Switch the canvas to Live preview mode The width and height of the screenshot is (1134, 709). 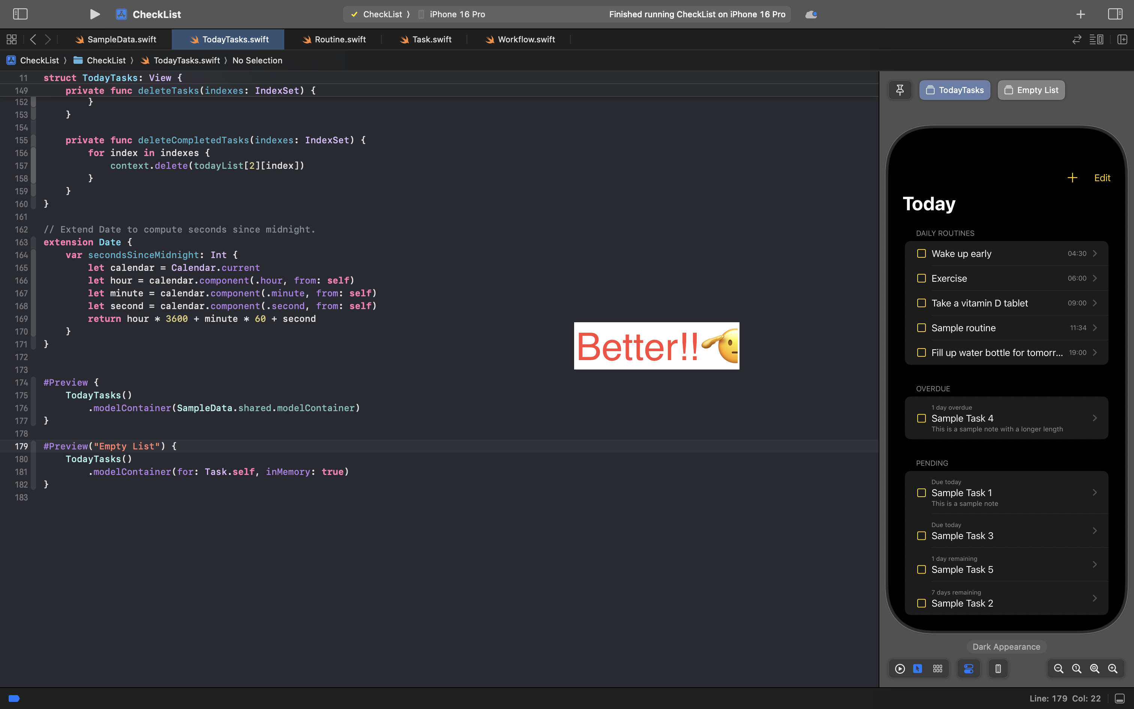pyautogui.click(x=900, y=668)
